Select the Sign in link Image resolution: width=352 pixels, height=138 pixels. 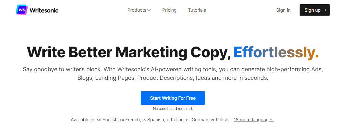pos(283,10)
